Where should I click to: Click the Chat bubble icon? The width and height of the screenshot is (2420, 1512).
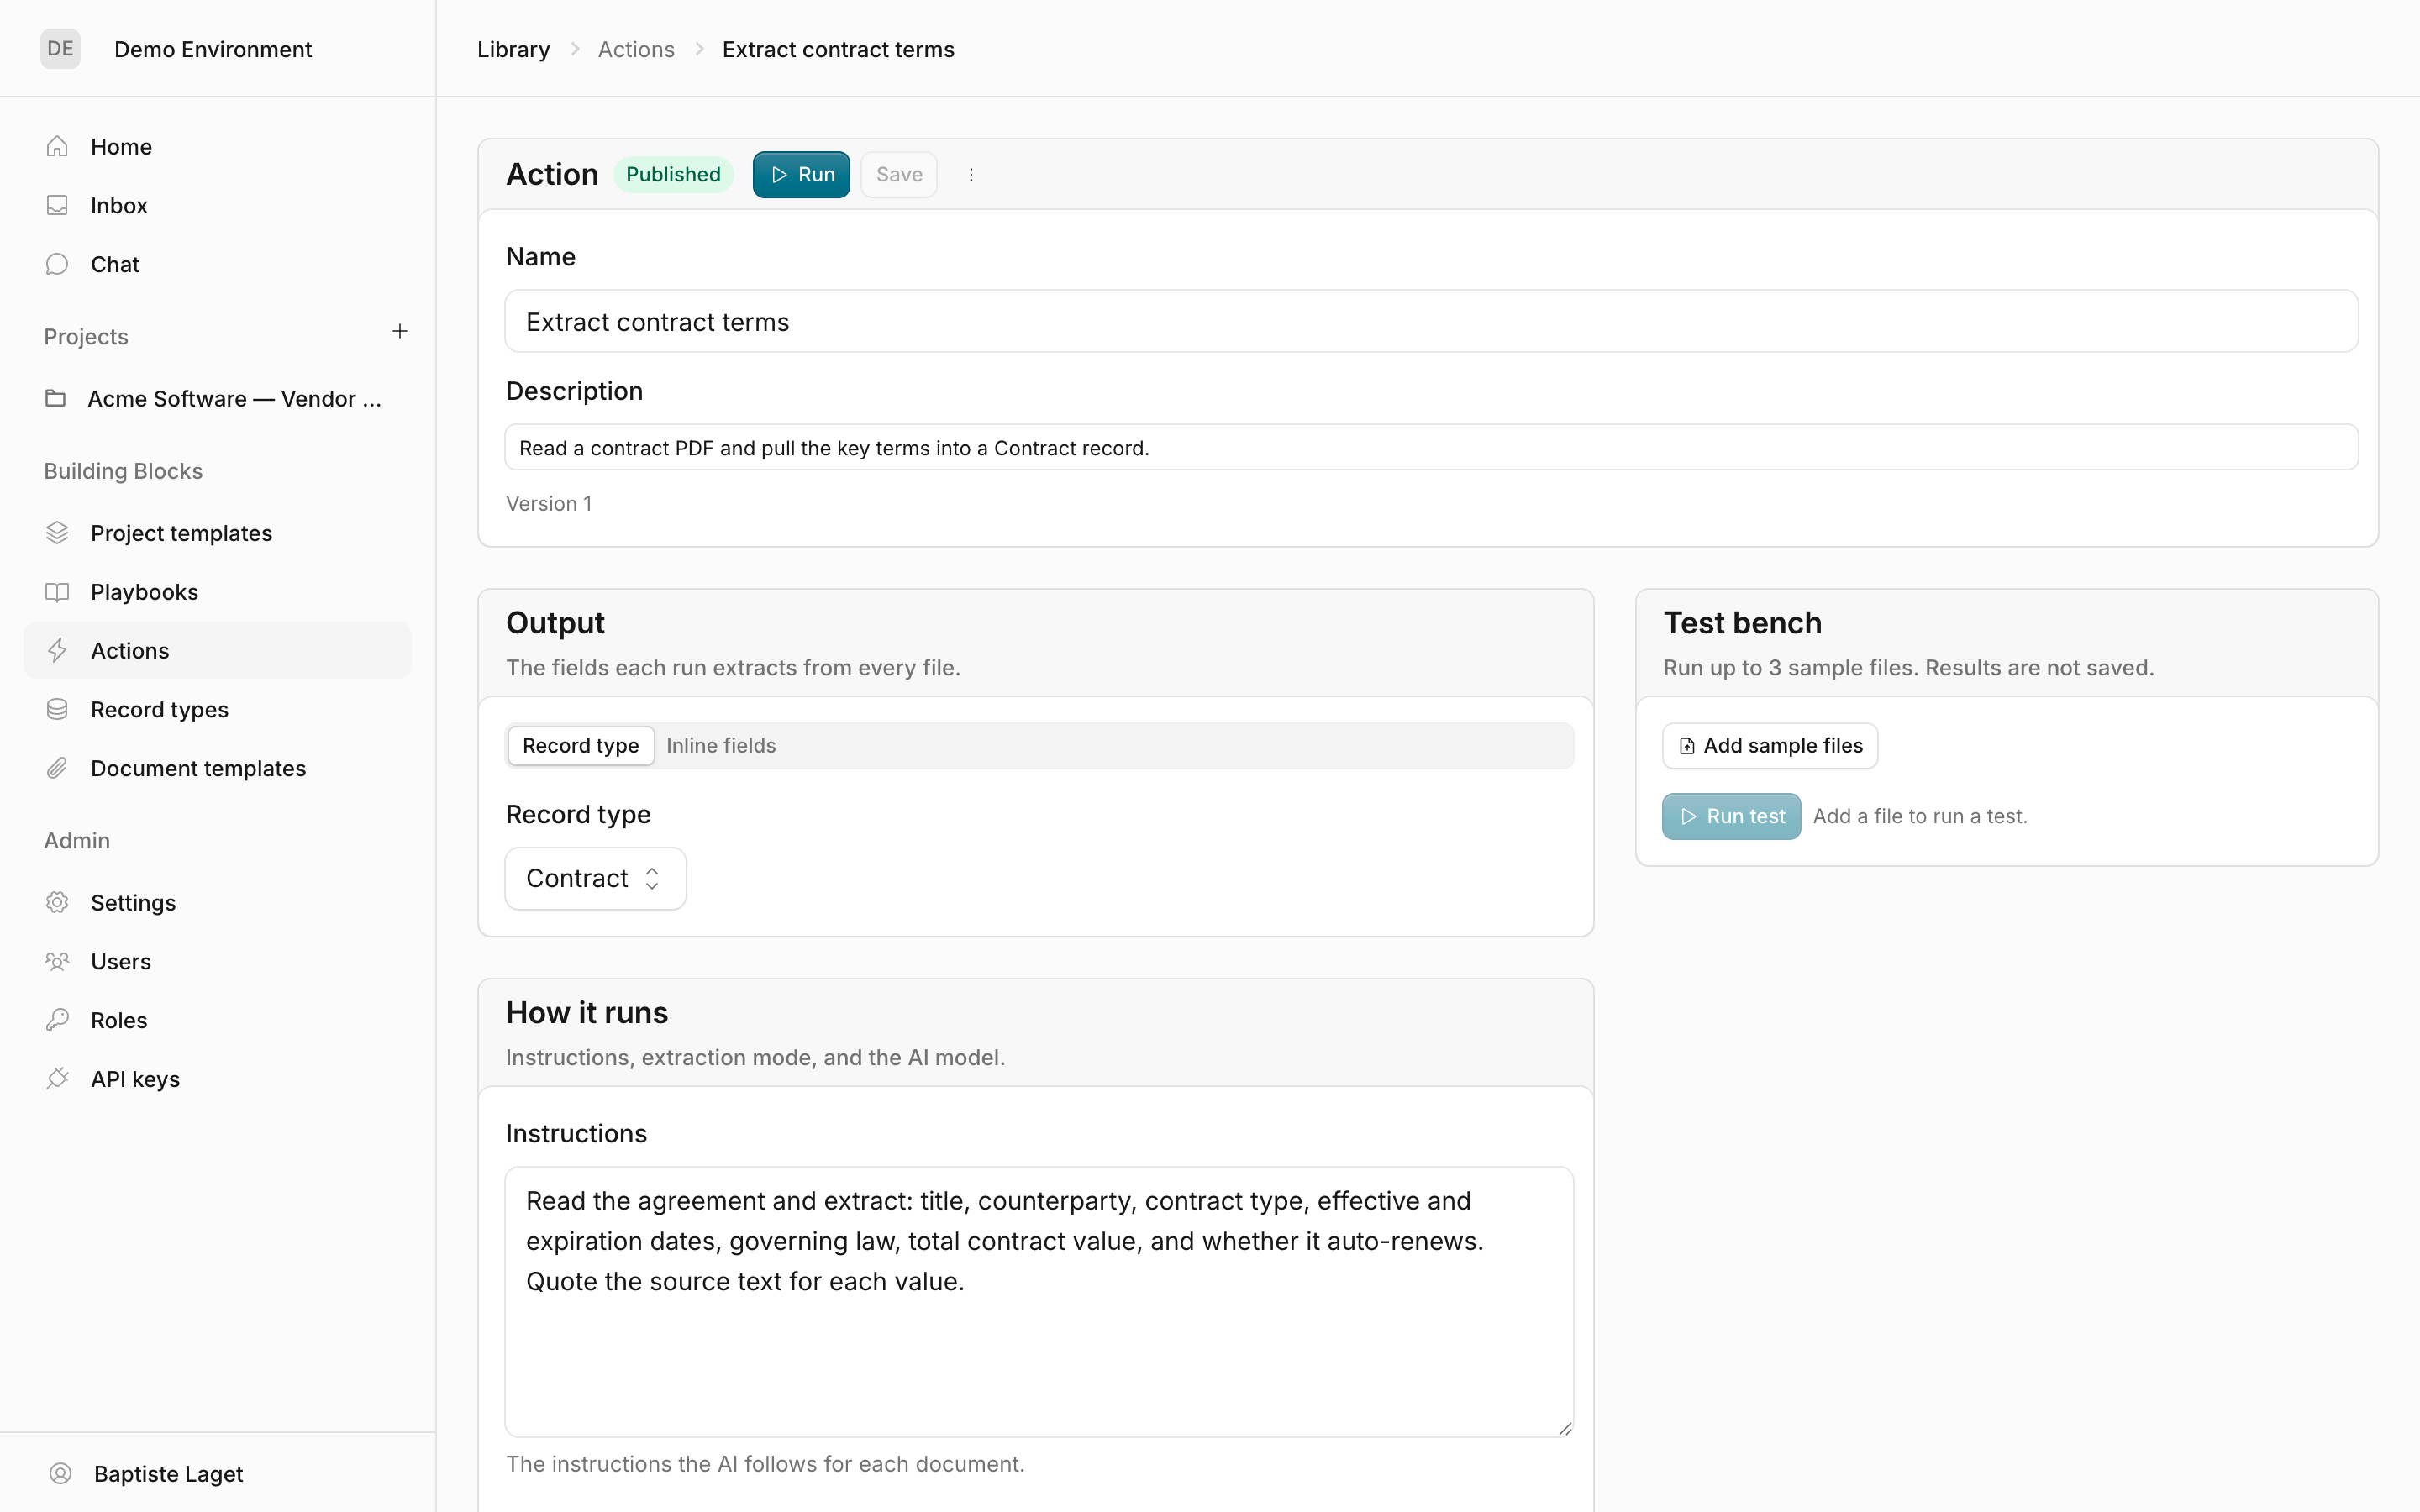(x=57, y=264)
